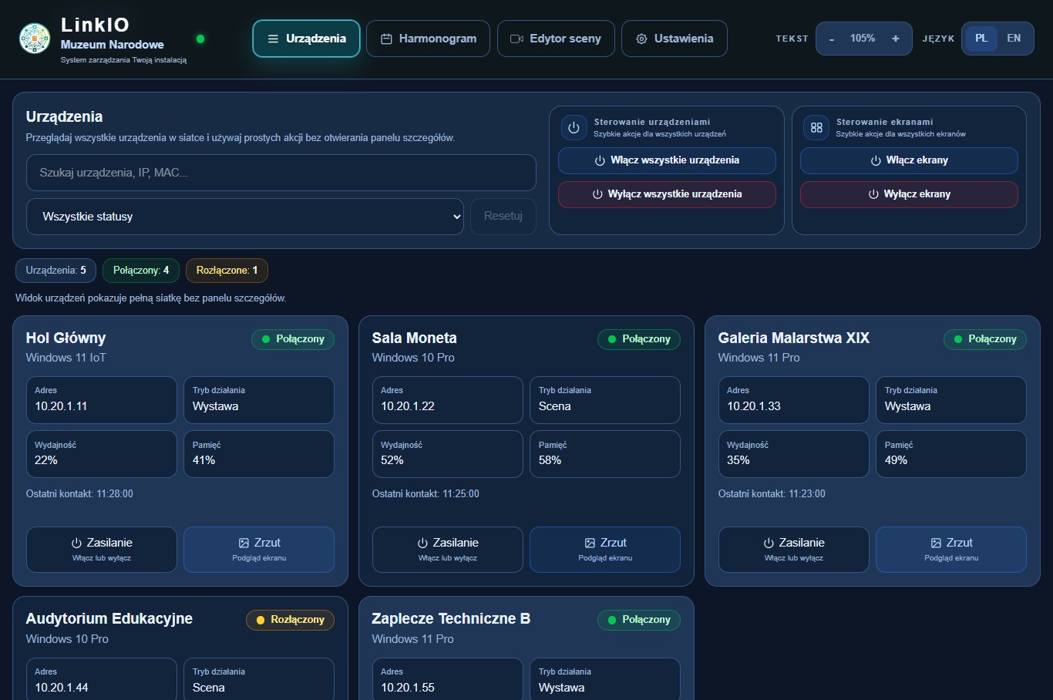Screen dimensions: 1053x700
Task: Click the Windows 11 IoT subtitle
Action: 66,358
